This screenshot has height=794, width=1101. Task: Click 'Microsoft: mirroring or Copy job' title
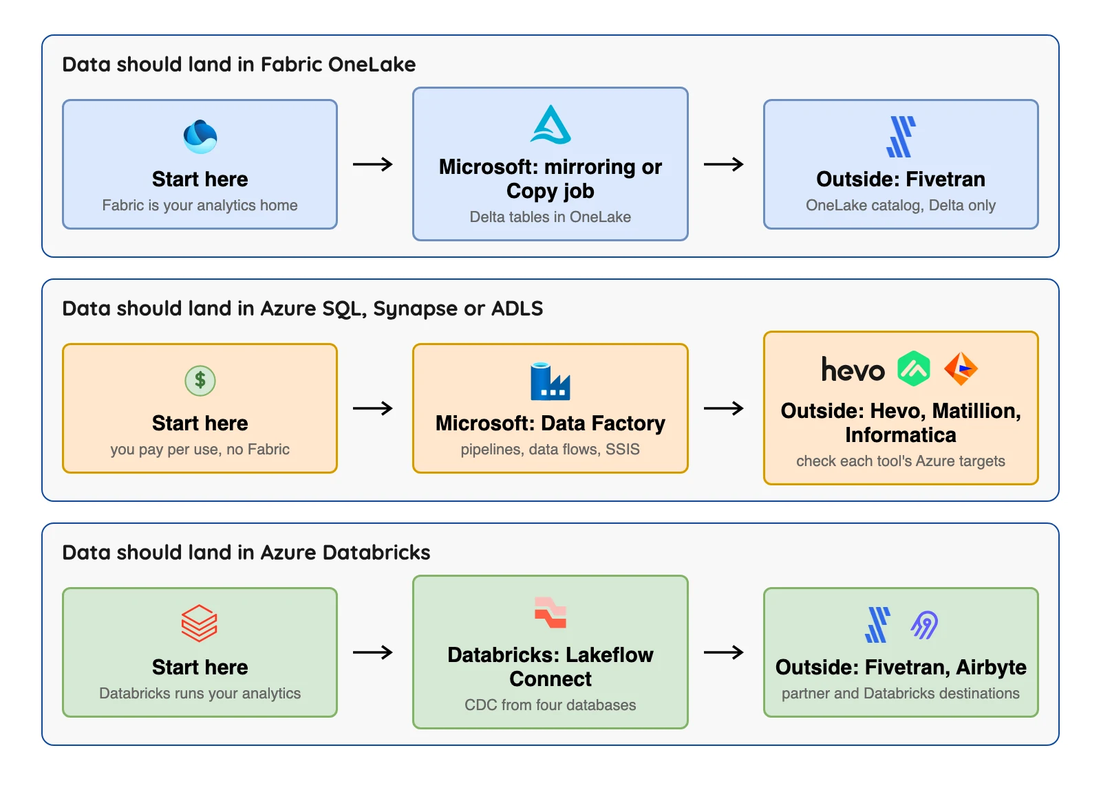coord(550,179)
